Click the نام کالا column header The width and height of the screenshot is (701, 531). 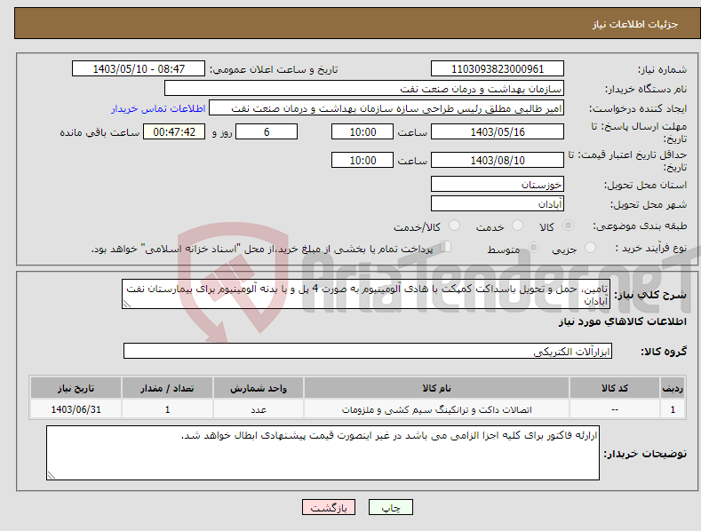436,388
